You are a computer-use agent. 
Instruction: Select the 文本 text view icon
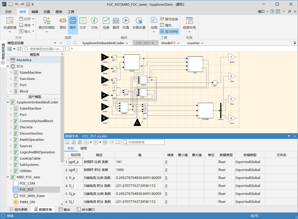(83, 21)
